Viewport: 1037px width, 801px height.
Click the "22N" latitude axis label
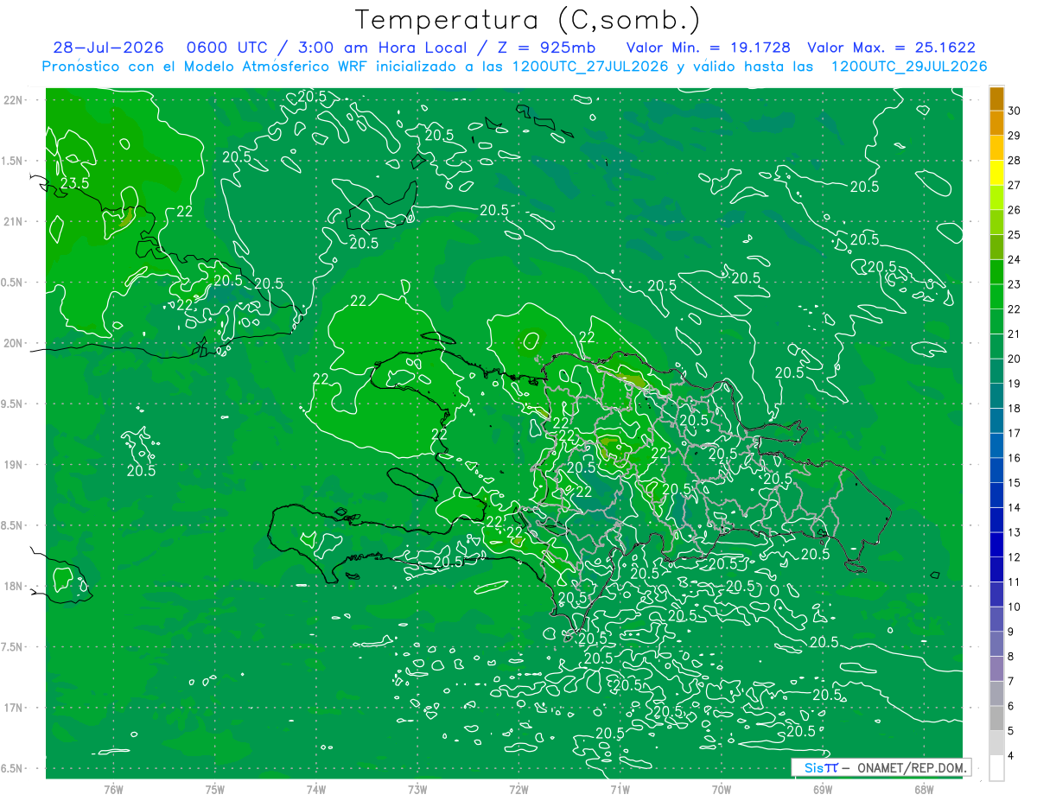point(13,100)
